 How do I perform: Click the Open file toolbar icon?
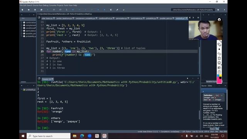29,10
